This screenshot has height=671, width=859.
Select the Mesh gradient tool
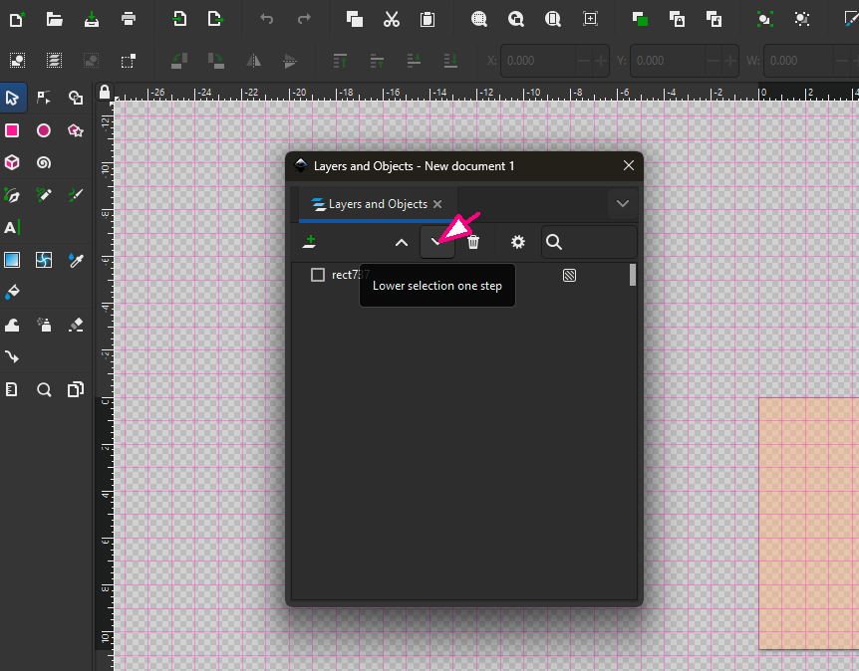click(x=44, y=260)
